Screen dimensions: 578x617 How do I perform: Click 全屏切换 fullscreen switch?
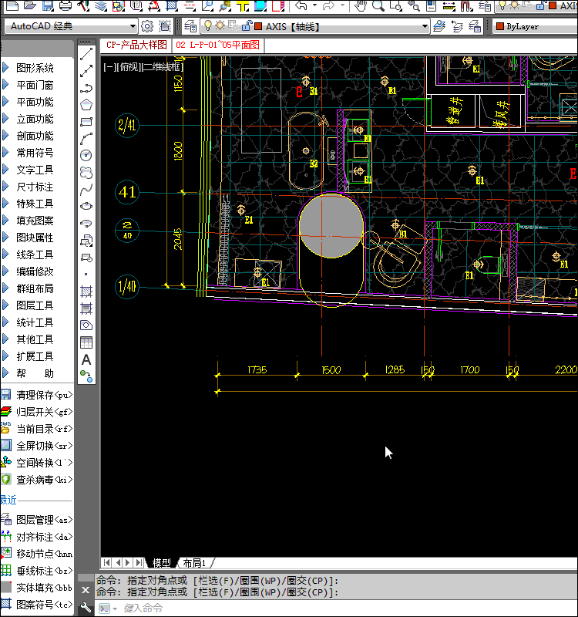[44, 446]
